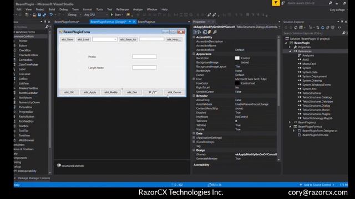Screen dimensions: 355x199
Task: Click the Search Solution Explorer field
Action: tap(312, 33)
